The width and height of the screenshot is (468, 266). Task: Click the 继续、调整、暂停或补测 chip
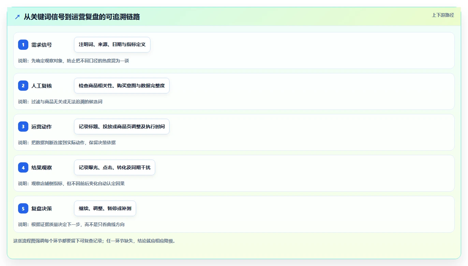(x=105, y=208)
